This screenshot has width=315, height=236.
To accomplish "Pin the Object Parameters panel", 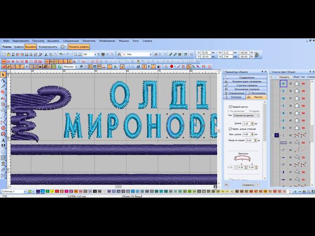I will pyautogui.click(x=262, y=72).
